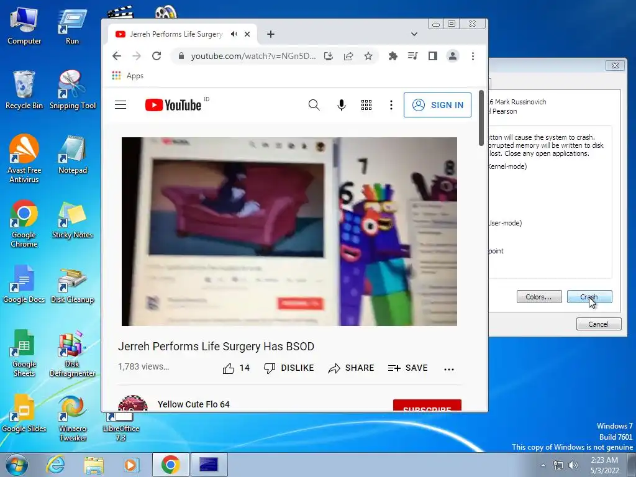
Task: Open Sticky Notes desktop shortcut
Action: point(72,220)
